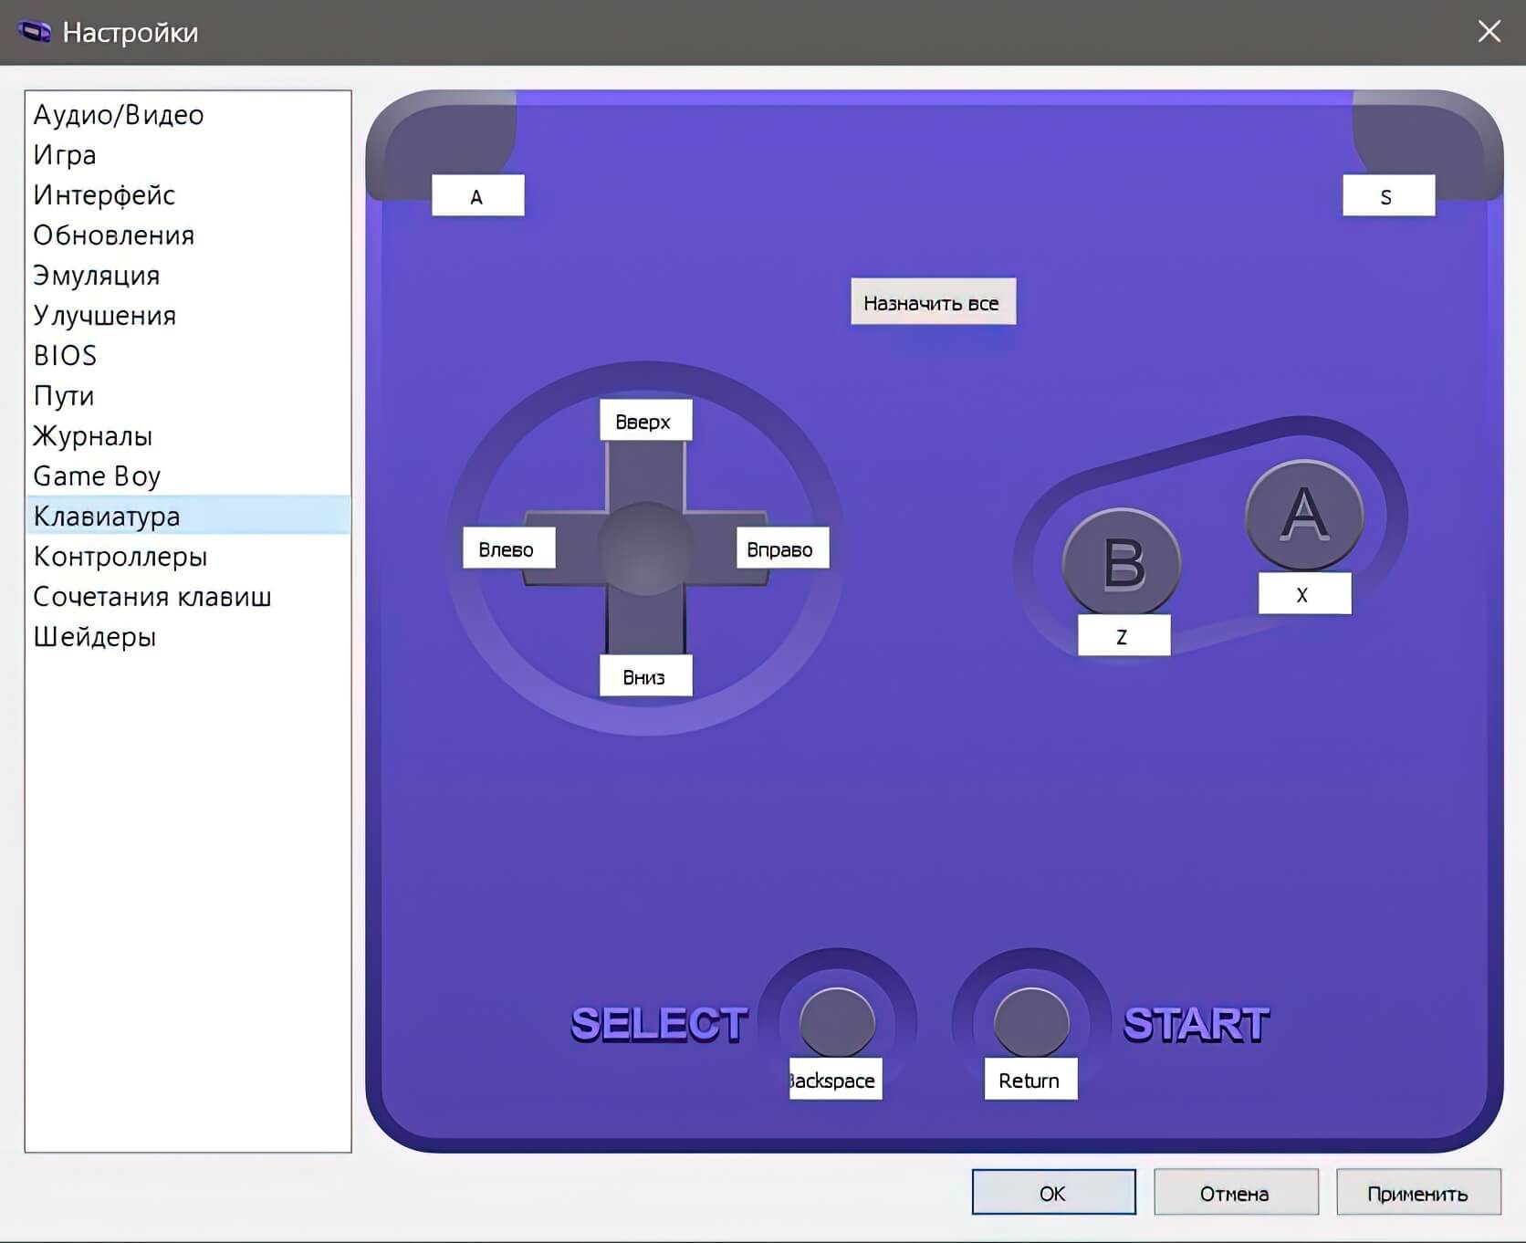Click the L shoulder key field showing A
The width and height of the screenshot is (1526, 1243).
[x=477, y=196]
